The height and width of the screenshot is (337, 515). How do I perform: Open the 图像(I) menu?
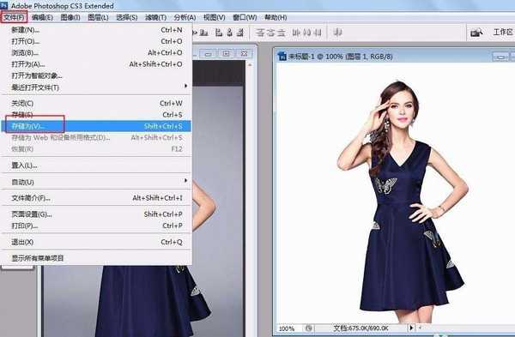70,17
